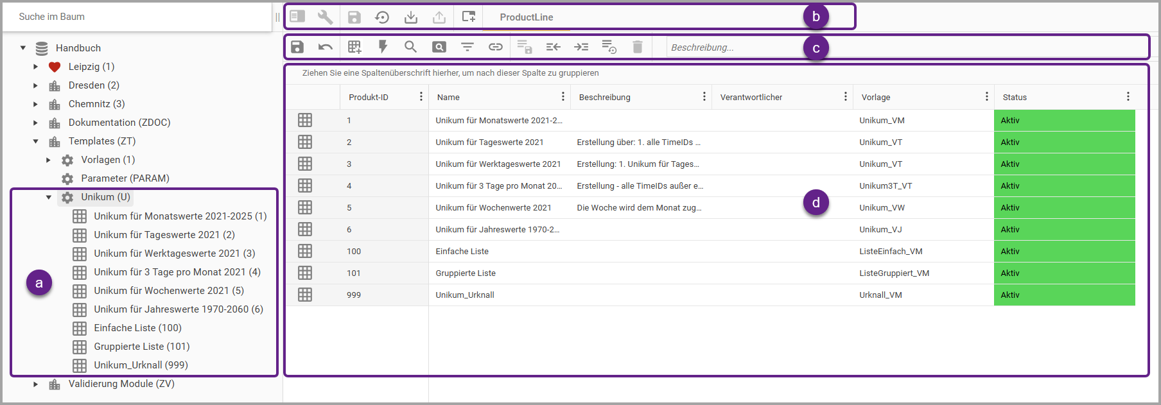
Task: Select the ProductLine tab
Action: click(x=526, y=17)
